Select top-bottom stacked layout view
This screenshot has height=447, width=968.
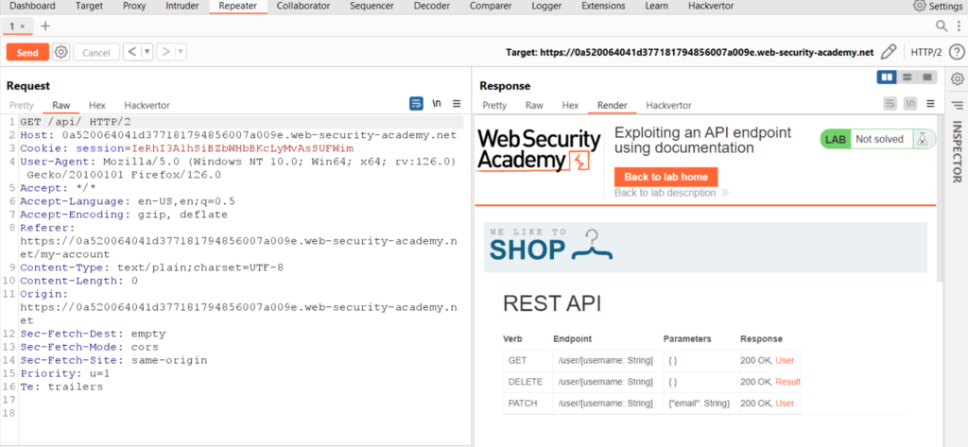[907, 77]
